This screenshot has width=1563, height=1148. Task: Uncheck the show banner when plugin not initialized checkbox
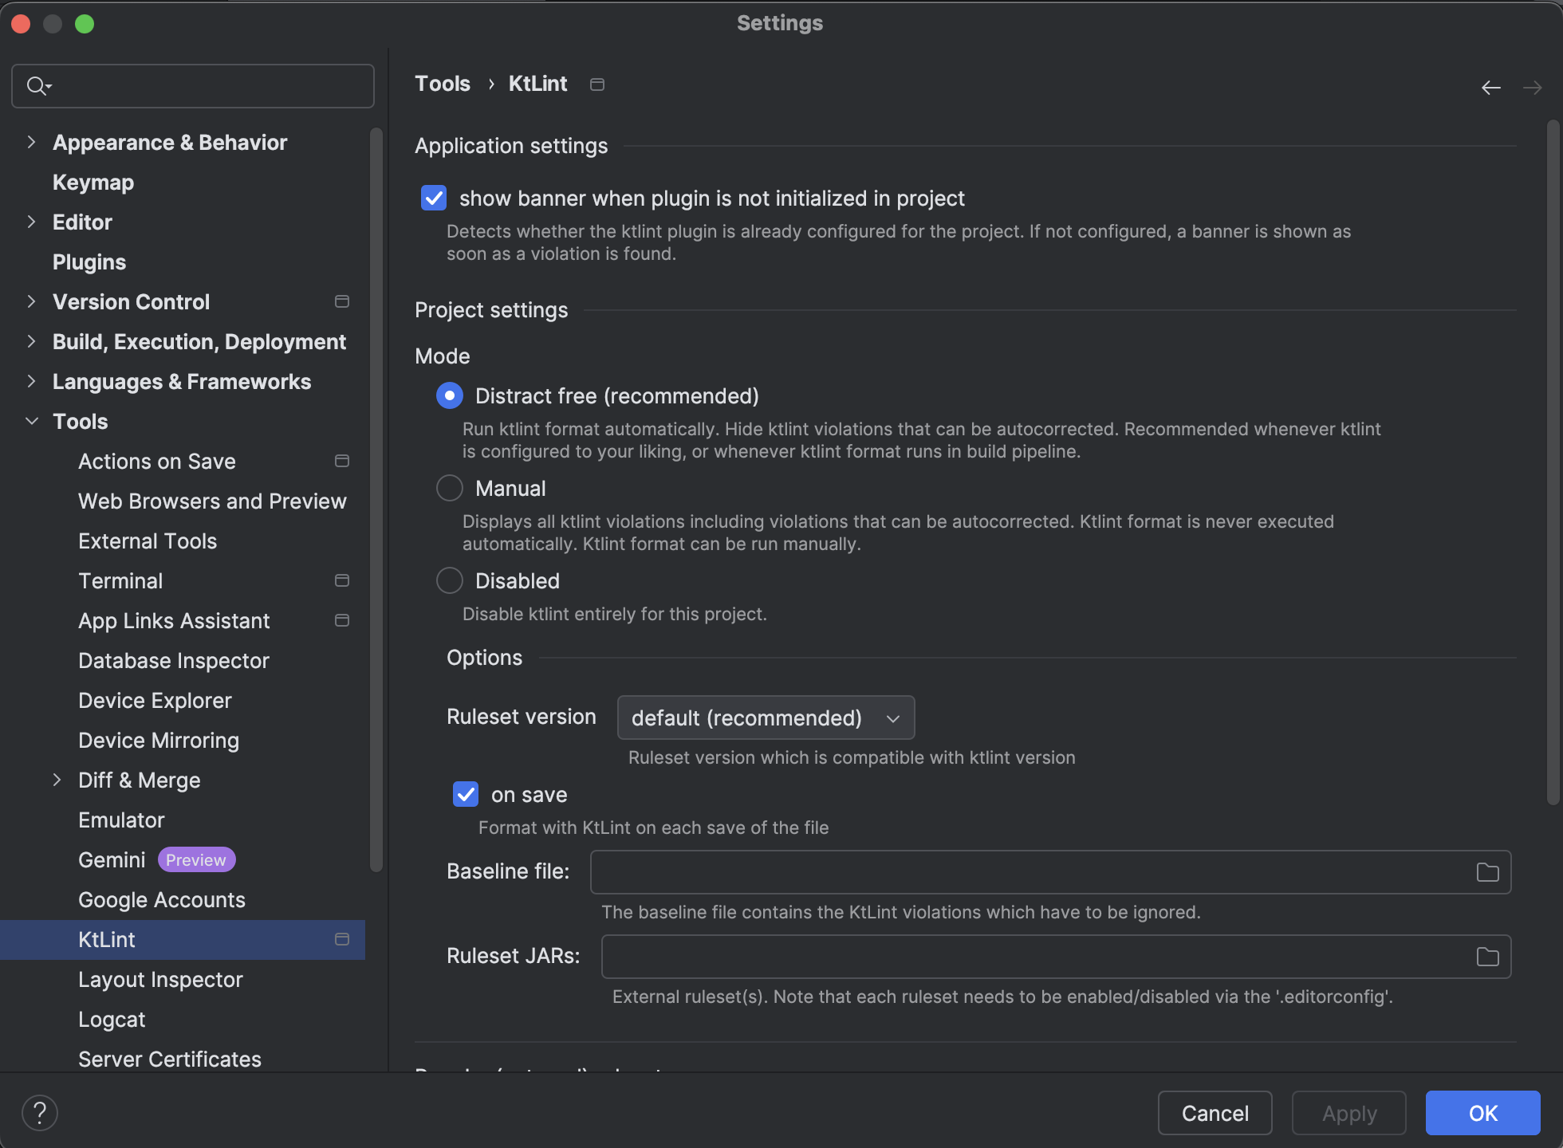pos(434,199)
